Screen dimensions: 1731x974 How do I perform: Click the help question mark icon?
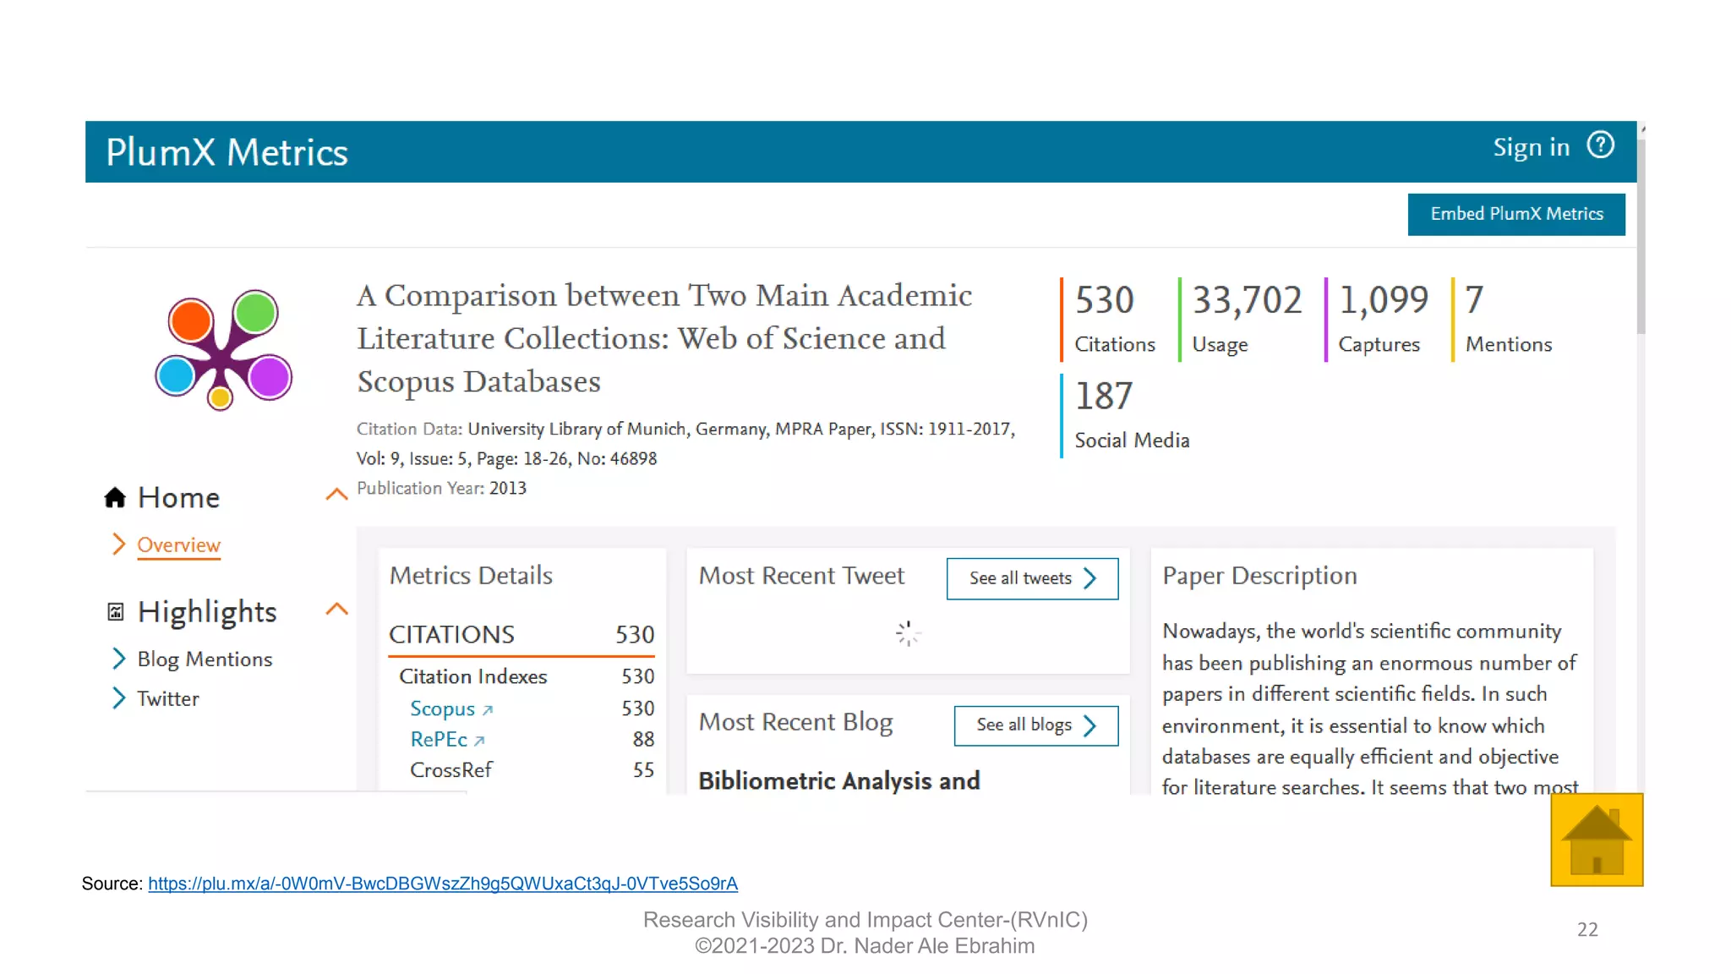point(1600,145)
